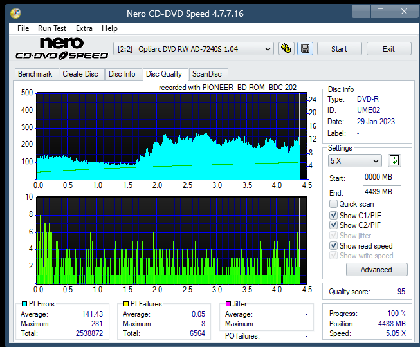This screenshot has width=420, height=347.
Task: Click the recorded with PIONEER BD-ROM BDC-202 text
Action: point(228,88)
